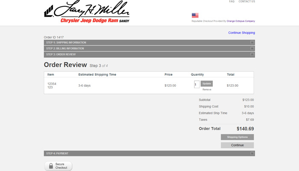Click the 3-6 days shipping time cell
Screen dimensions: 299x171
(x=85, y=85)
